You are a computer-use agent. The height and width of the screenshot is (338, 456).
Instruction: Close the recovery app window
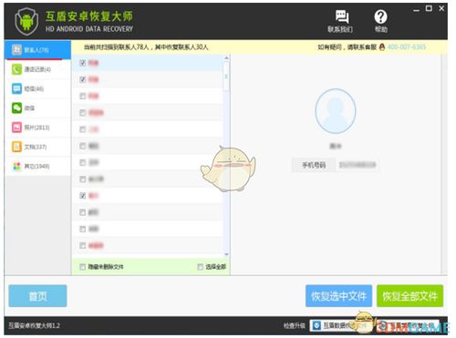[441, 8]
